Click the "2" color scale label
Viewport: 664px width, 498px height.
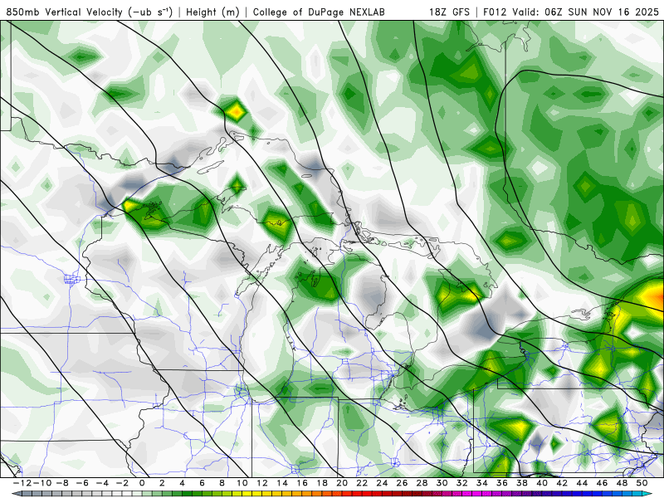(x=162, y=483)
